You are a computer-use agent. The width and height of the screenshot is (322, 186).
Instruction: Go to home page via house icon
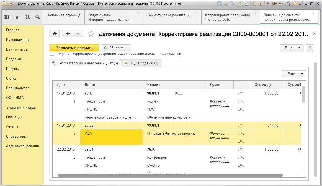point(55,34)
